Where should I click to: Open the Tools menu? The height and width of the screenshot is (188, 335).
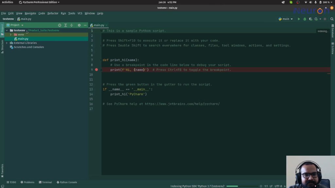coord(72,13)
